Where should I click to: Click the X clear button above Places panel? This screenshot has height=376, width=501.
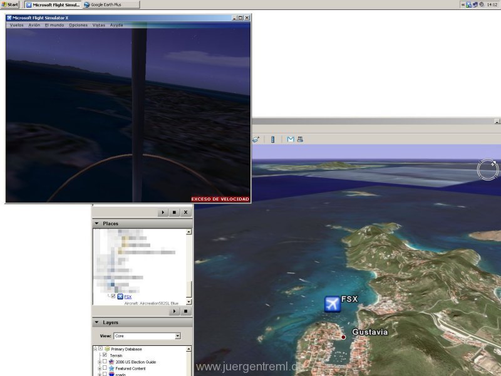coord(185,212)
